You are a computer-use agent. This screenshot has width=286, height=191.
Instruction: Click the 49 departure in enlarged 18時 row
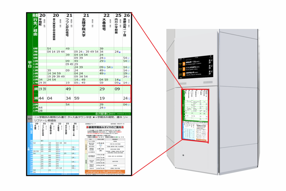tap(68, 89)
